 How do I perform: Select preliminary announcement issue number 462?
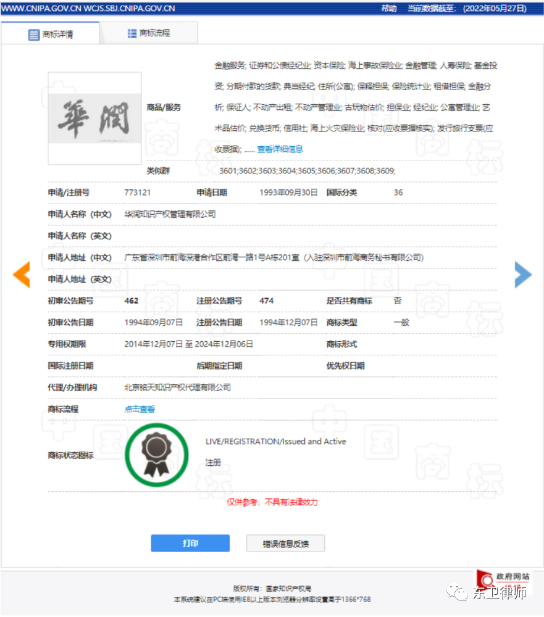coord(132,300)
